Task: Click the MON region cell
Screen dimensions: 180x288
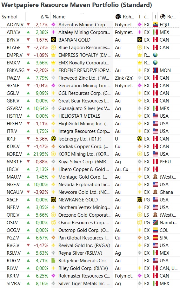Action: (x=165, y=70)
